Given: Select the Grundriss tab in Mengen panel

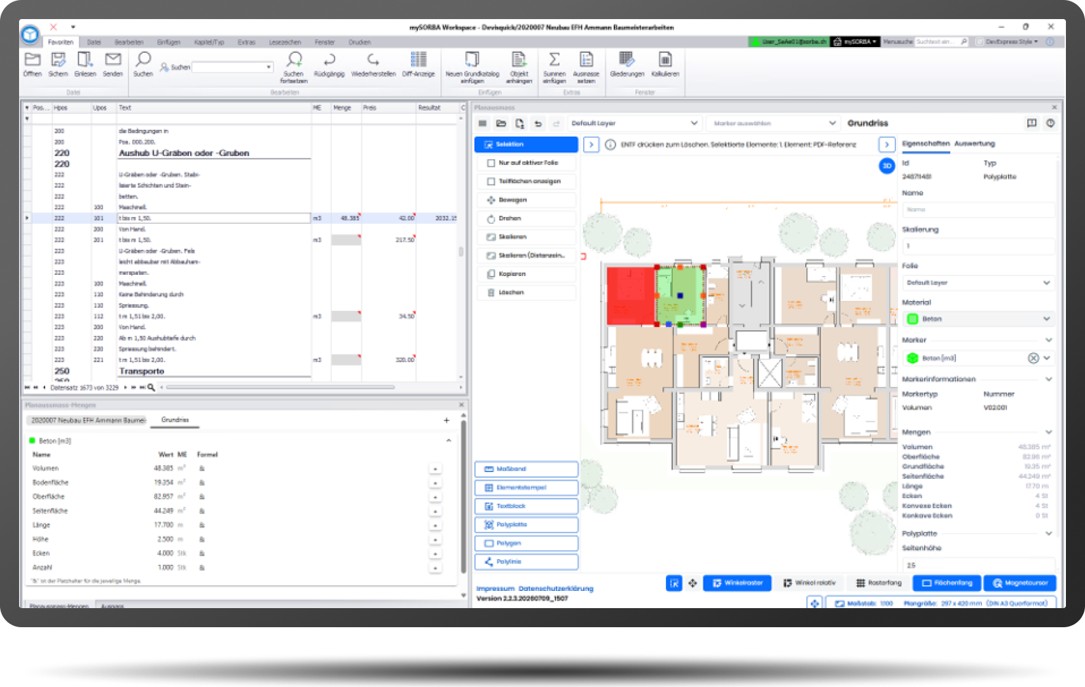Looking at the screenshot, I should click(175, 420).
